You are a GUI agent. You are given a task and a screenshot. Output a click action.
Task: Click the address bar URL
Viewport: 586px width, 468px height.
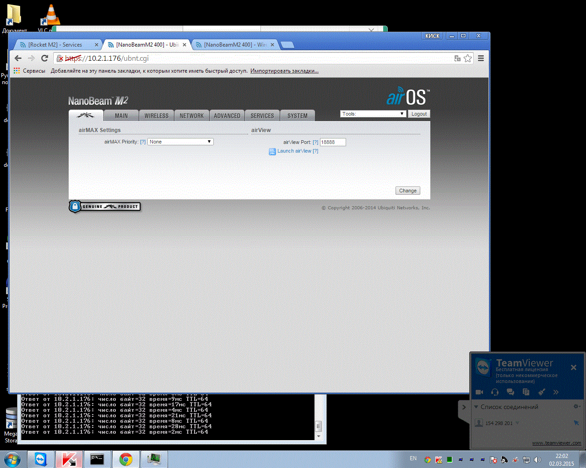point(107,58)
